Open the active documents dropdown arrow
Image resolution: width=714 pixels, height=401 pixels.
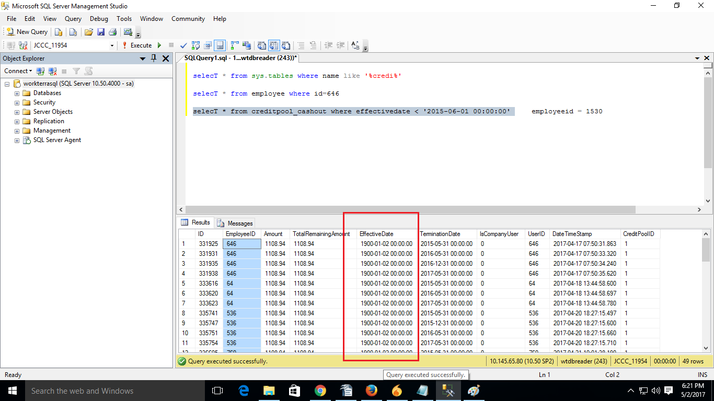[x=697, y=58]
